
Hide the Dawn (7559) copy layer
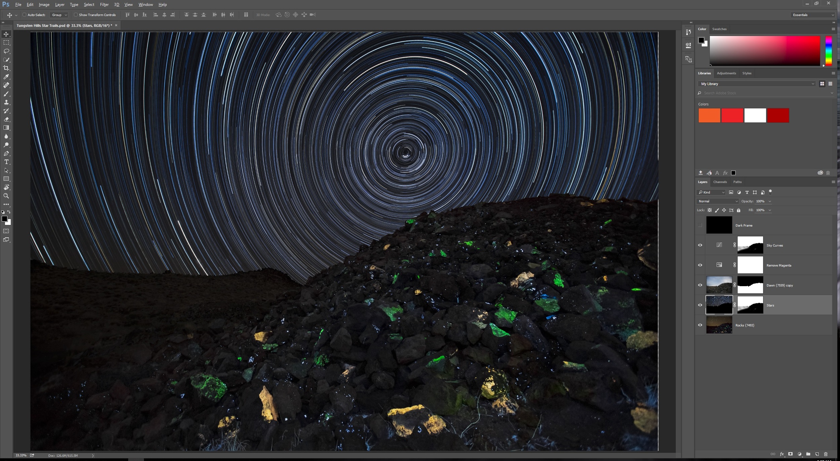tap(700, 285)
